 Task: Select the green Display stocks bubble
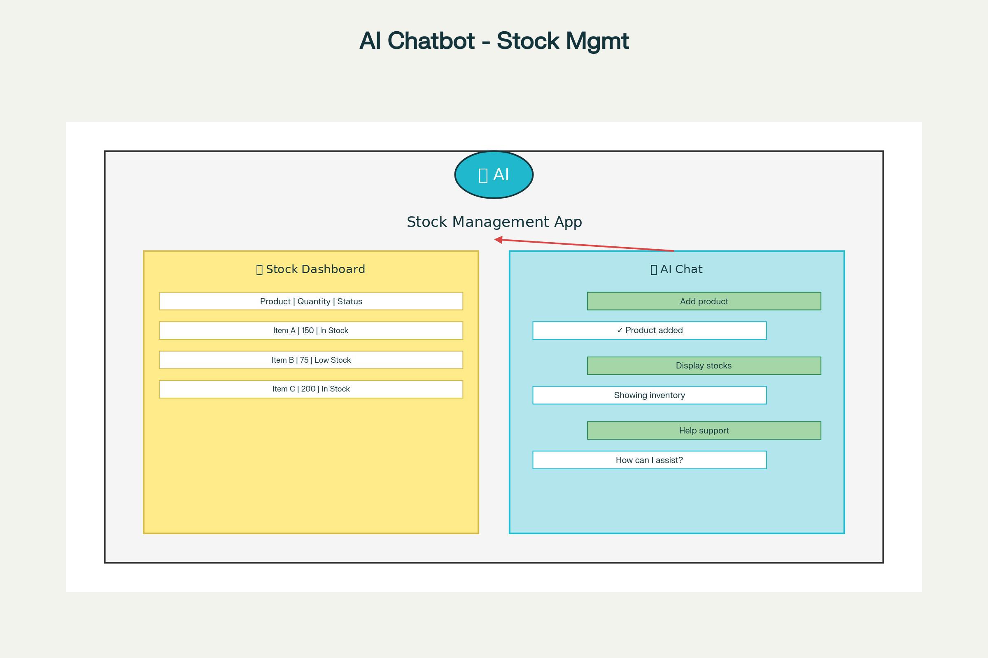[x=704, y=366]
